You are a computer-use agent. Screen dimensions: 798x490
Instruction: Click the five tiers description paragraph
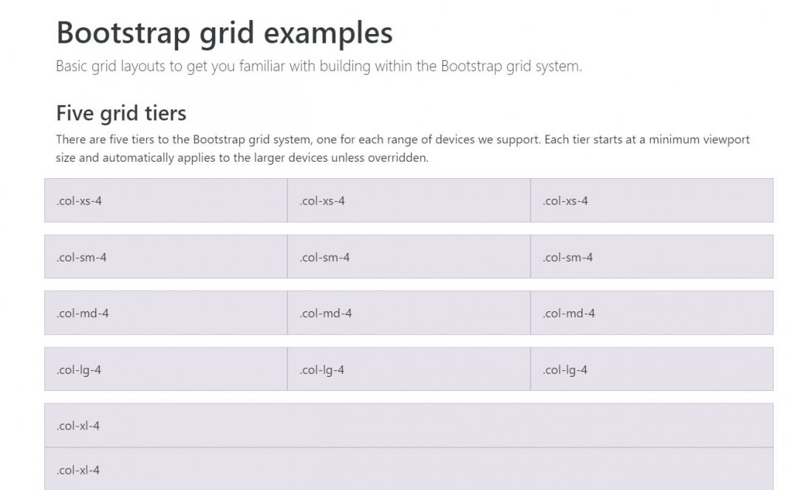point(403,149)
